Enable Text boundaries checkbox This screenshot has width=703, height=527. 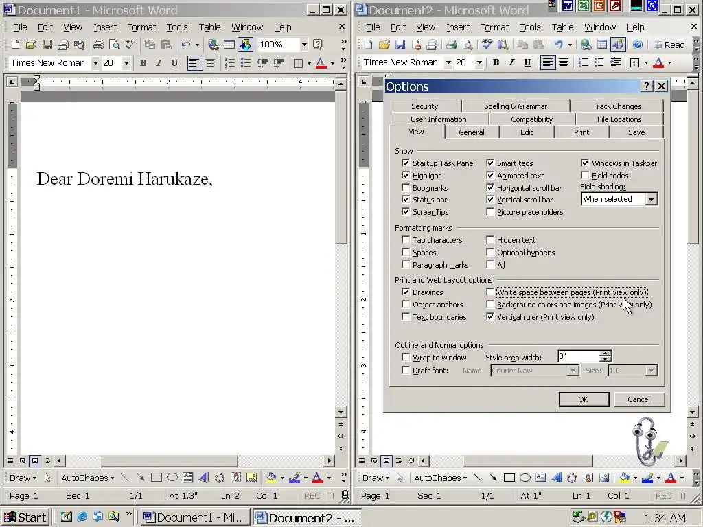(x=406, y=317)
